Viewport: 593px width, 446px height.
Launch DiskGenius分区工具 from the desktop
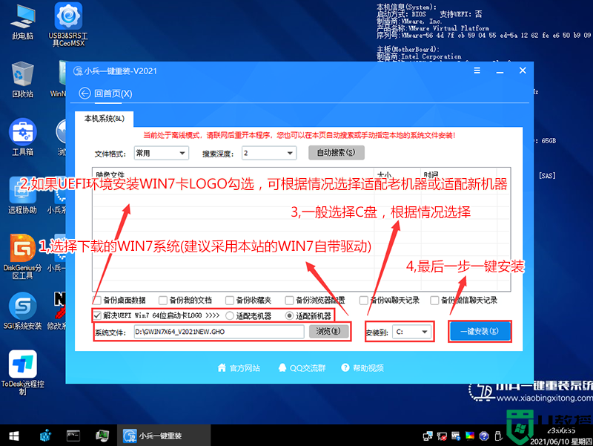23,257
